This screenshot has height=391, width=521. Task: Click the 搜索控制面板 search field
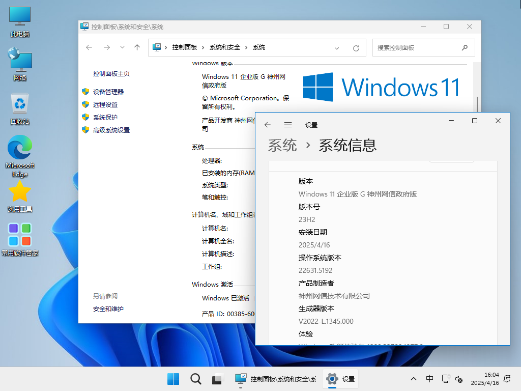(x=423, y=47)
